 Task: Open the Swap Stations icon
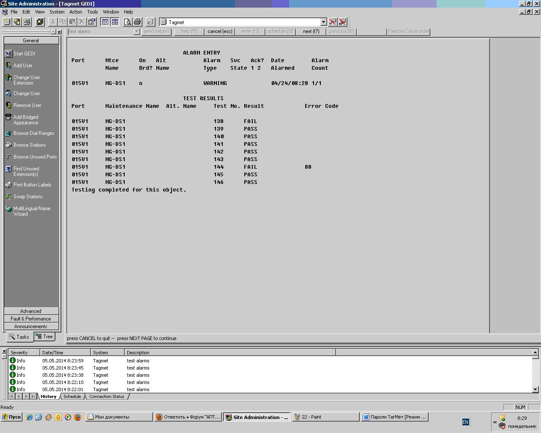[8, 197]
